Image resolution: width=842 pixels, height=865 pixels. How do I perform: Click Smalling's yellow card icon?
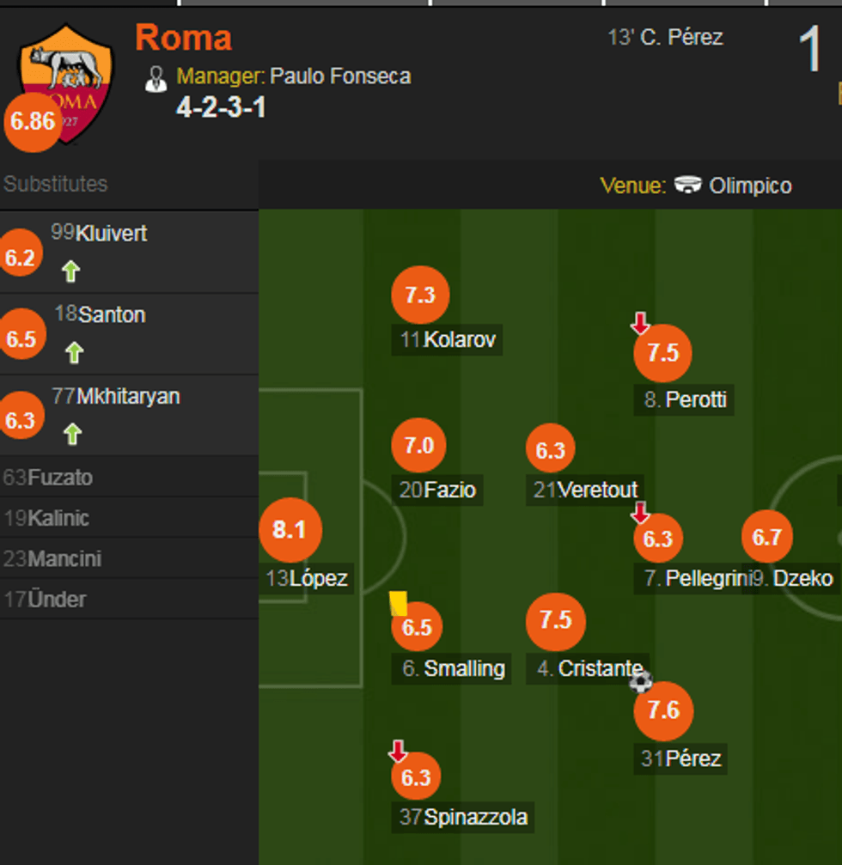[x=398, y=602]
